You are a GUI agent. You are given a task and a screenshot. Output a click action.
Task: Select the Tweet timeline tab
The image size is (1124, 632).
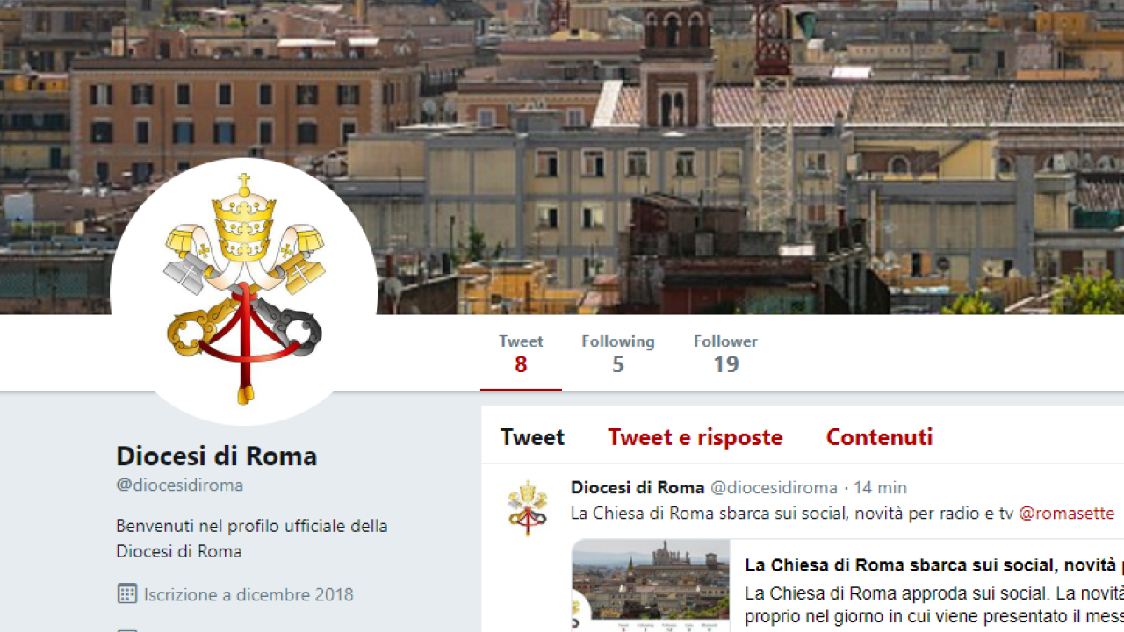click(532, 437)
